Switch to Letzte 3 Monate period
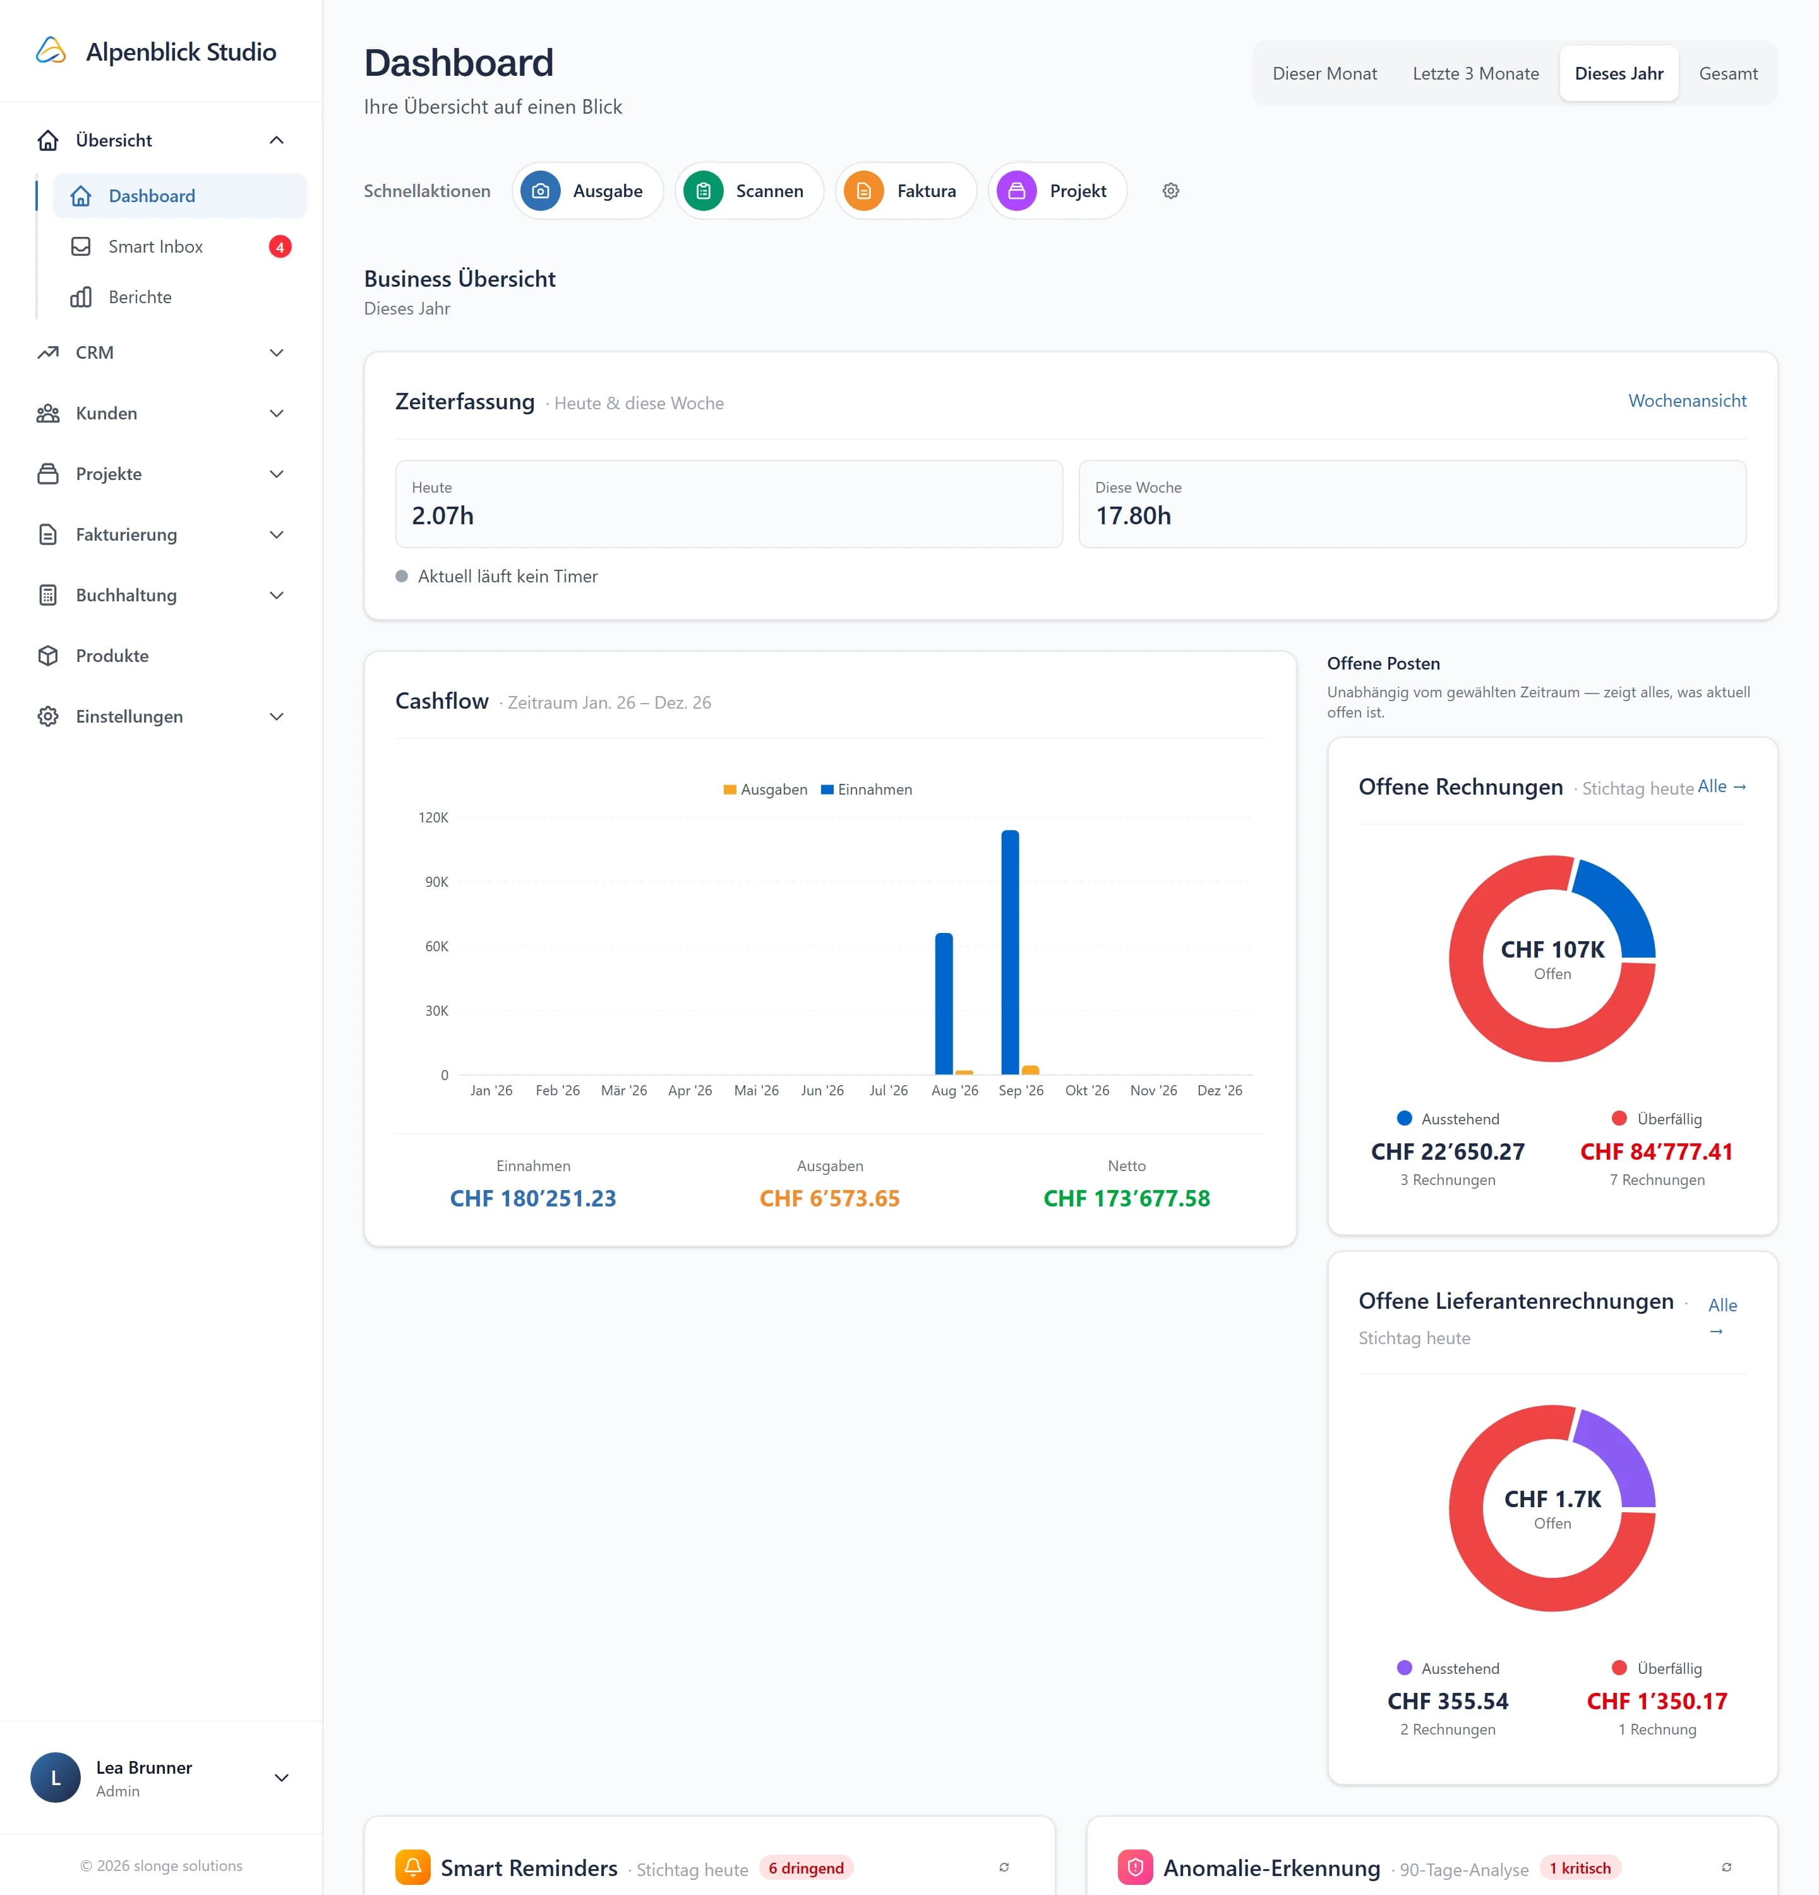The image size is (1819, 1895). [x=1475, y=73]
